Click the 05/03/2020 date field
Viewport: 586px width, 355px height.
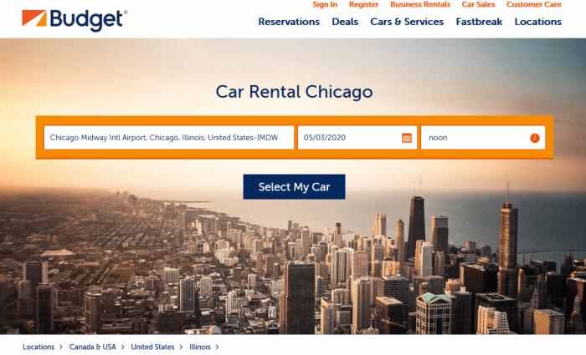point(357,138)
